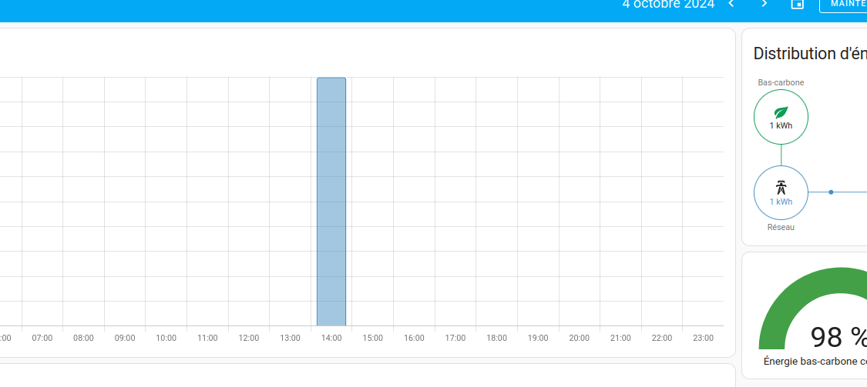Screen dimensions: 867x387
Task: Go to previous day with left chevron
Action: click(x=731, y=4)
